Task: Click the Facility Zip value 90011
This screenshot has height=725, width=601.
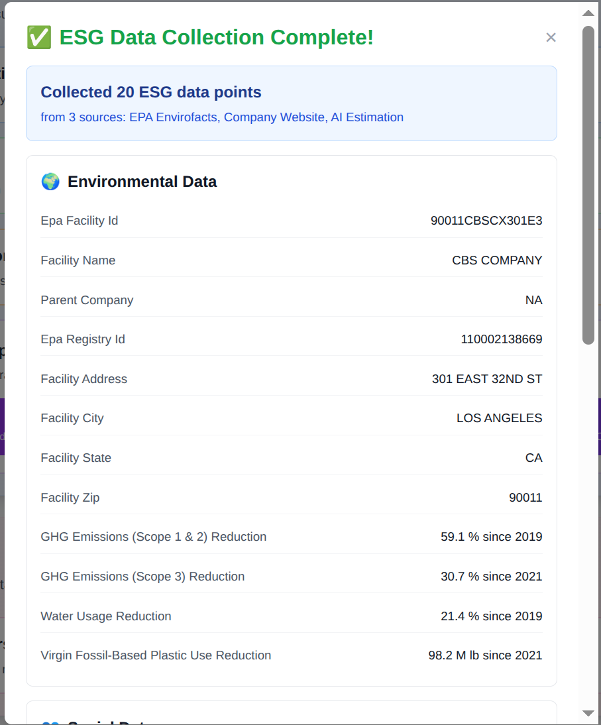Action: tap(525, 498)
